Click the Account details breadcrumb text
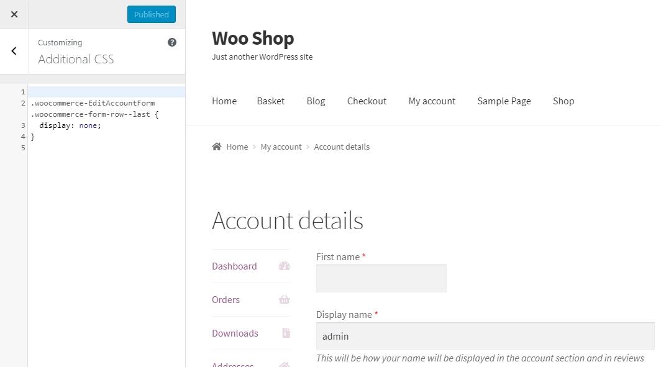The image size is (661, 367). [x=342, y=147]
